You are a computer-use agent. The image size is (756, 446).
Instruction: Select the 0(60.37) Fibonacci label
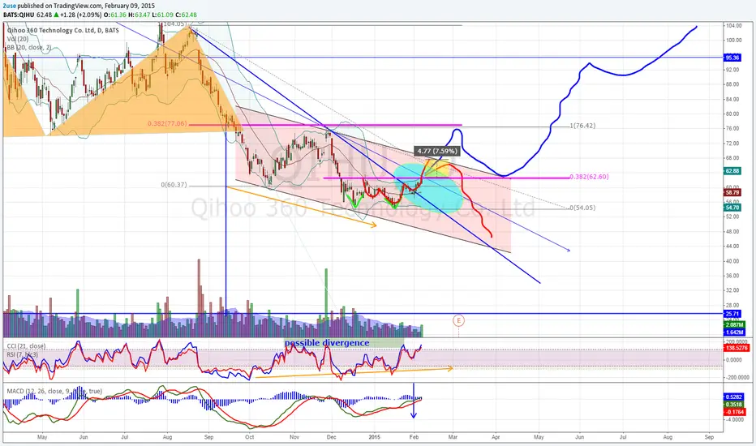(174, 185)
